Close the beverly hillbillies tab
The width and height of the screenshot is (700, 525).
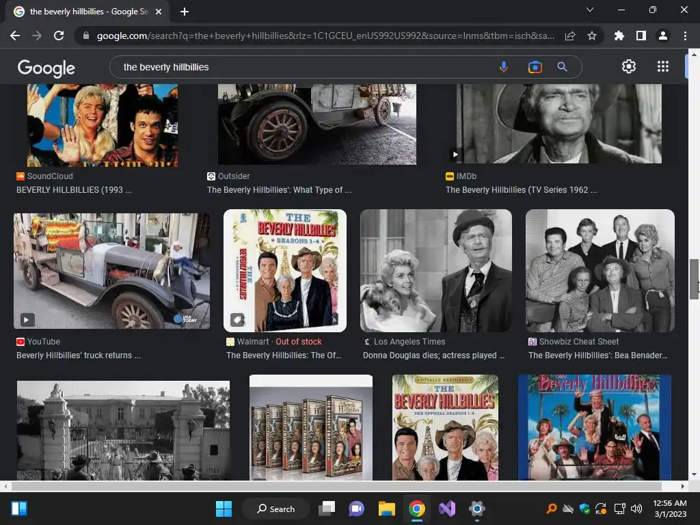coord(159,12)
